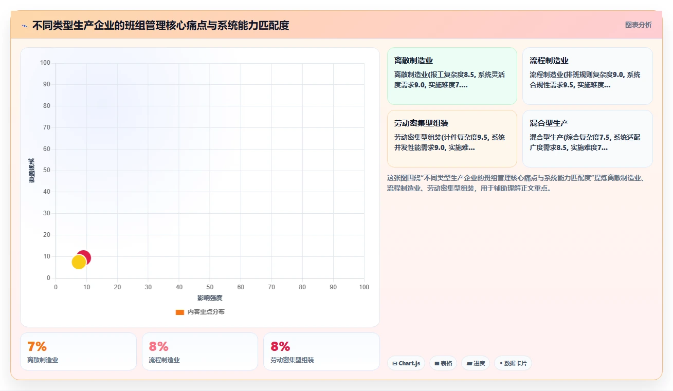Click the x-axis tick value 50

[210, 287]
